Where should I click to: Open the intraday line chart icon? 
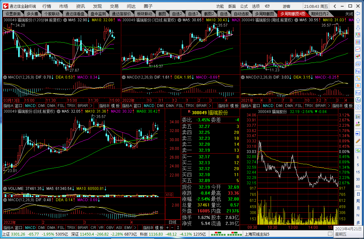point(358,49)
